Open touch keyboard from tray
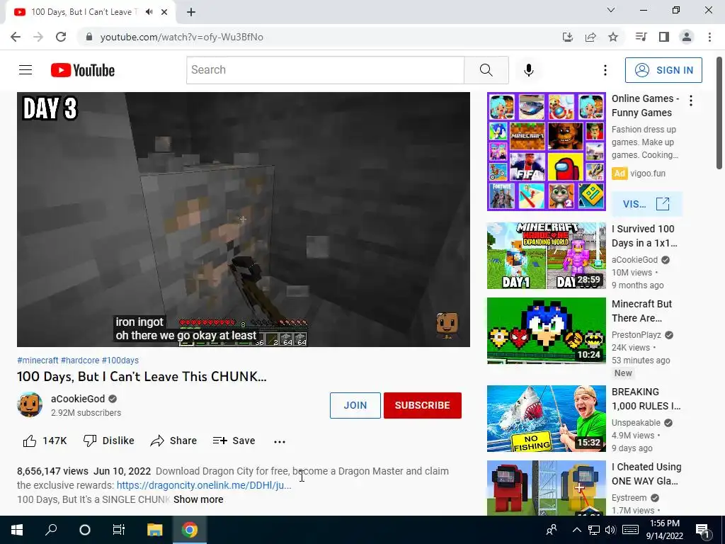Viewport: 725px width, 544px height. [x=630, y=530]
